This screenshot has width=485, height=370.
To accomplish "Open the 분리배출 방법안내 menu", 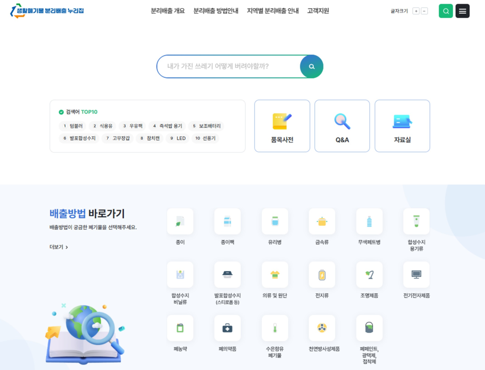I will (x=216, y=11).
